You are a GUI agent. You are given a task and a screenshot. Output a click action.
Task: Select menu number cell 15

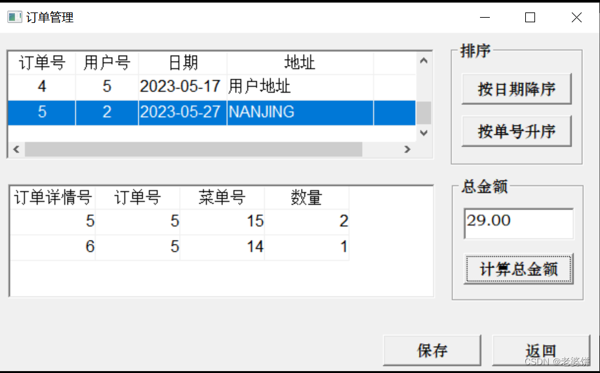click(x=222, y=221)
